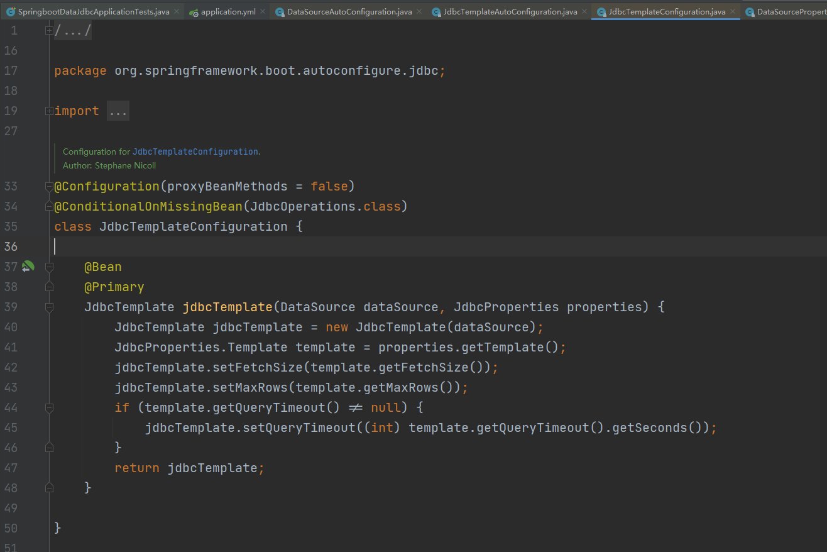This screenshot has height=552, width=827.
Task: Collapse the fold marker at @Bean line 37
Action: point(49,267)
